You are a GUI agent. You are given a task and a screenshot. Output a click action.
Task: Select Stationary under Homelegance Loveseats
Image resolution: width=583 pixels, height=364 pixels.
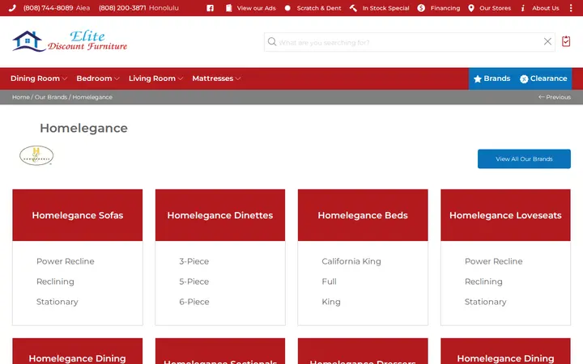485,302
